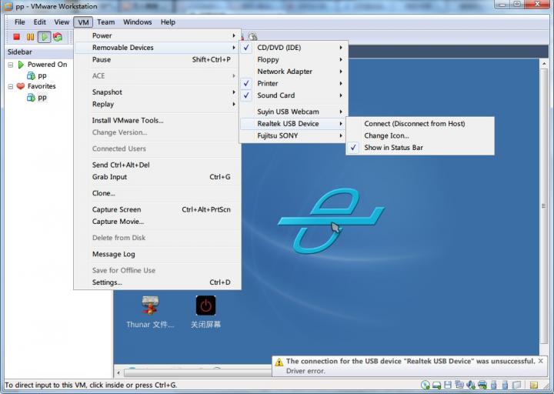554x394 pixels.
Task: Click the red Power Off toolbar button
Action: pos(16,37)
